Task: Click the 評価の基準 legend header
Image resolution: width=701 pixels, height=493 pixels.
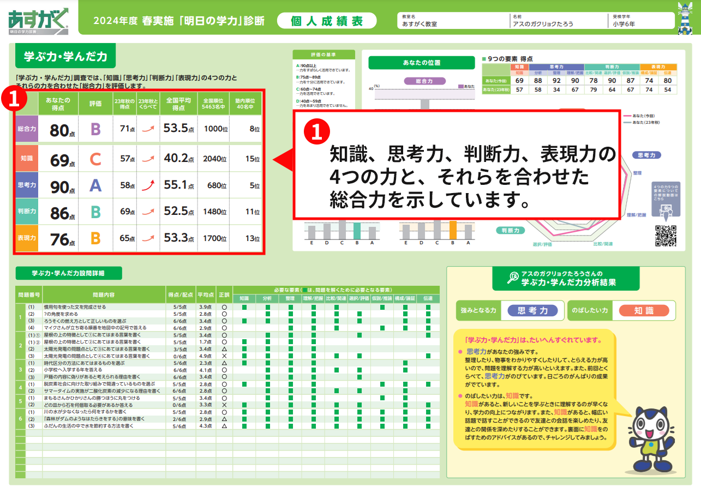Action: pyautogui.click(x=324, y=55)
